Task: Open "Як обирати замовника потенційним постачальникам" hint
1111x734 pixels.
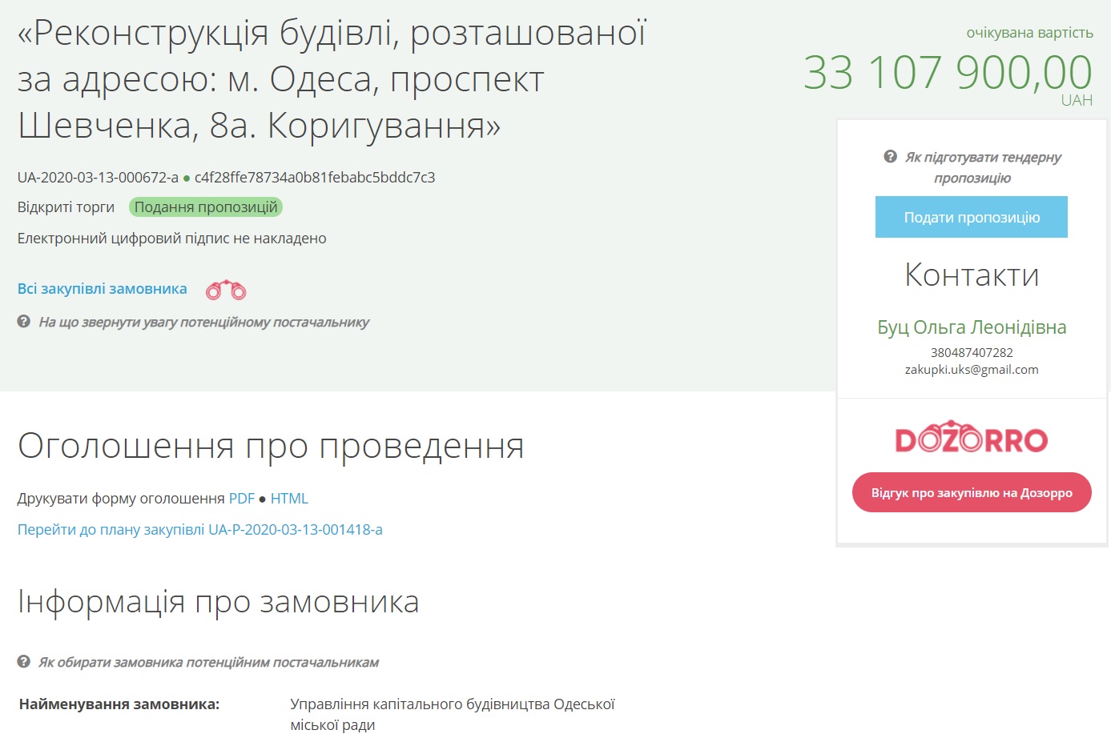Action: coord(208,663)
